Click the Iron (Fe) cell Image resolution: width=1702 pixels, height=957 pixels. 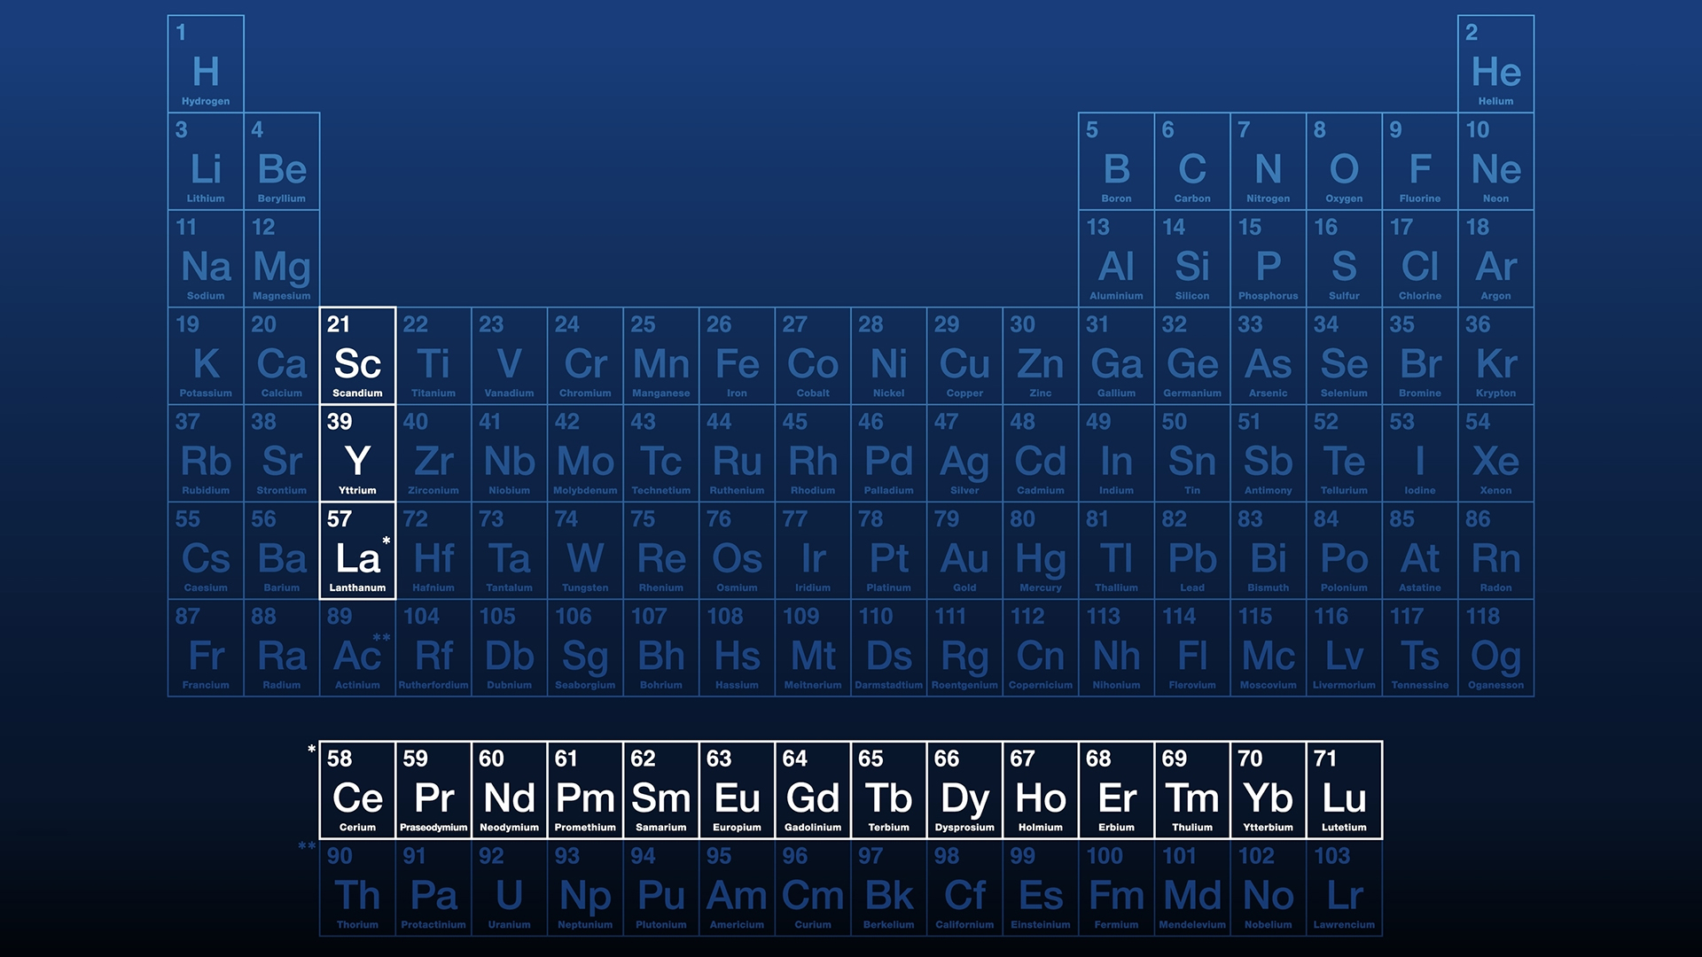pos(737,356)
